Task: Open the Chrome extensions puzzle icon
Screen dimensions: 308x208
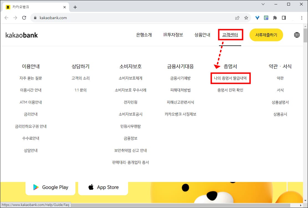Action: pyautogui.click(x=275, y=17)
